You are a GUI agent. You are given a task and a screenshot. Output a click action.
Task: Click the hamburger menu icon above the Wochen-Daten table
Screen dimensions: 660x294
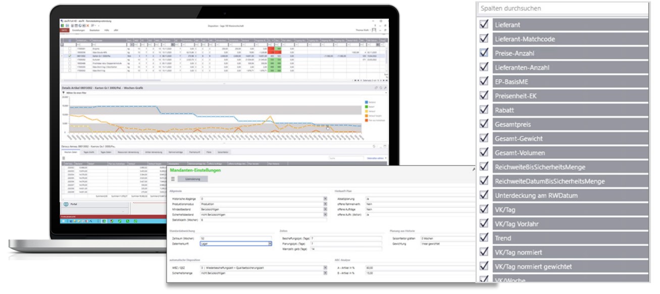(x=64, y=158)
